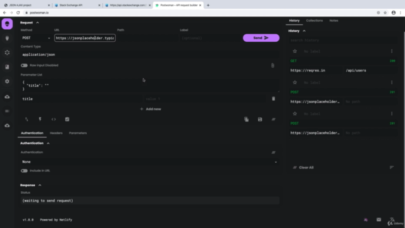Viewport: 405px width, 228px height.
Task: Bookmark the page with the star icon
Action: click(x=385, y=13)
